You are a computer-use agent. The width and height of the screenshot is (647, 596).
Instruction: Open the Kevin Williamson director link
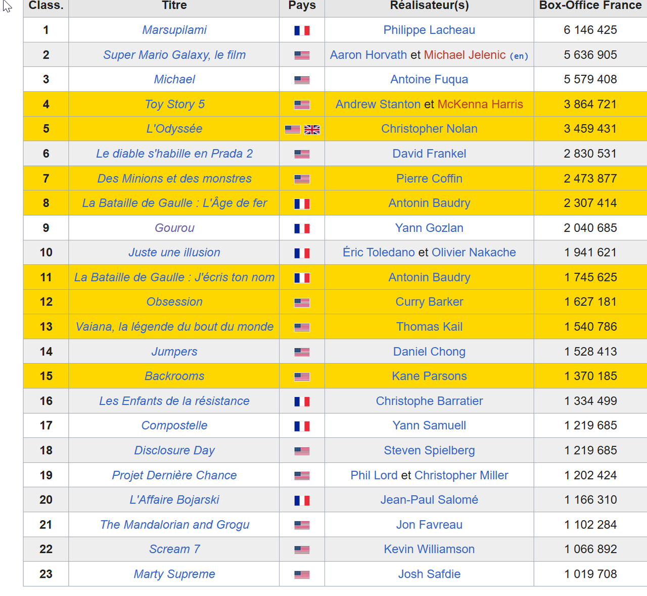coord(429,550)
